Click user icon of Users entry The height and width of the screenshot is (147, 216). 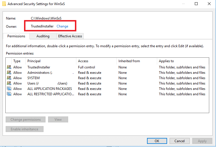coord(9,83)
